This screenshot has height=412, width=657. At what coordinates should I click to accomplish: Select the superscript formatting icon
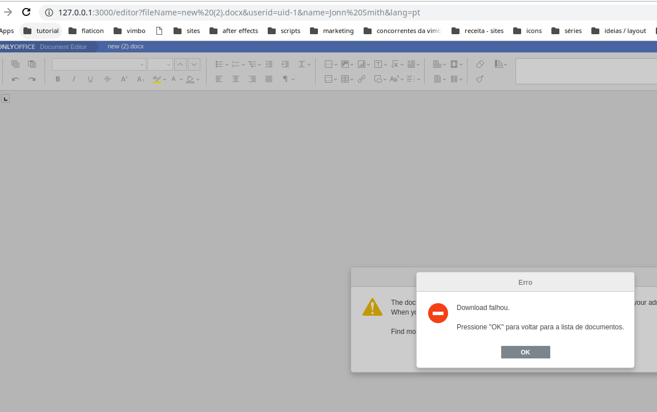click(123, 79)
